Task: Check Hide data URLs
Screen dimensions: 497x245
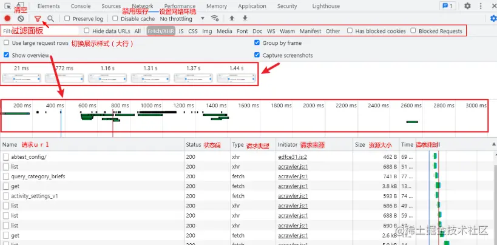Action: pos(87,30)
